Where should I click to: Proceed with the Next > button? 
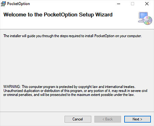point(138,119)
